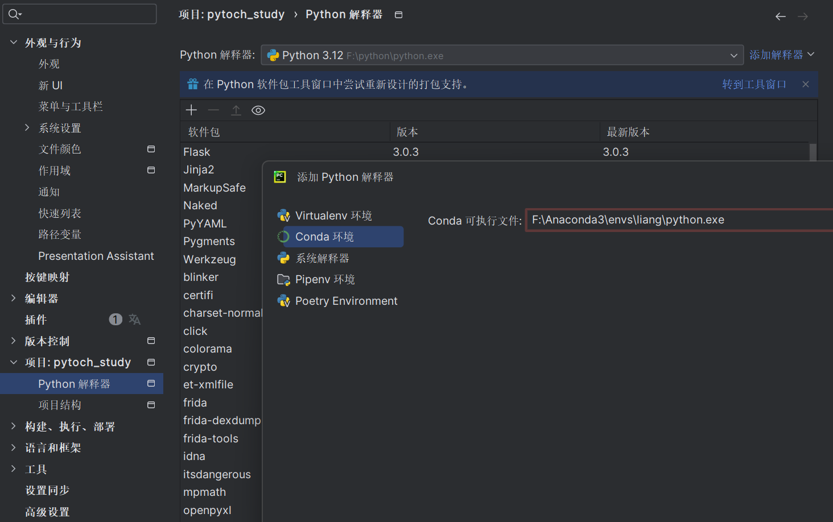Viewport: 833px width, 522px height.
Task: Click the 转到工具窗口 link
Action: click(754, 84)
